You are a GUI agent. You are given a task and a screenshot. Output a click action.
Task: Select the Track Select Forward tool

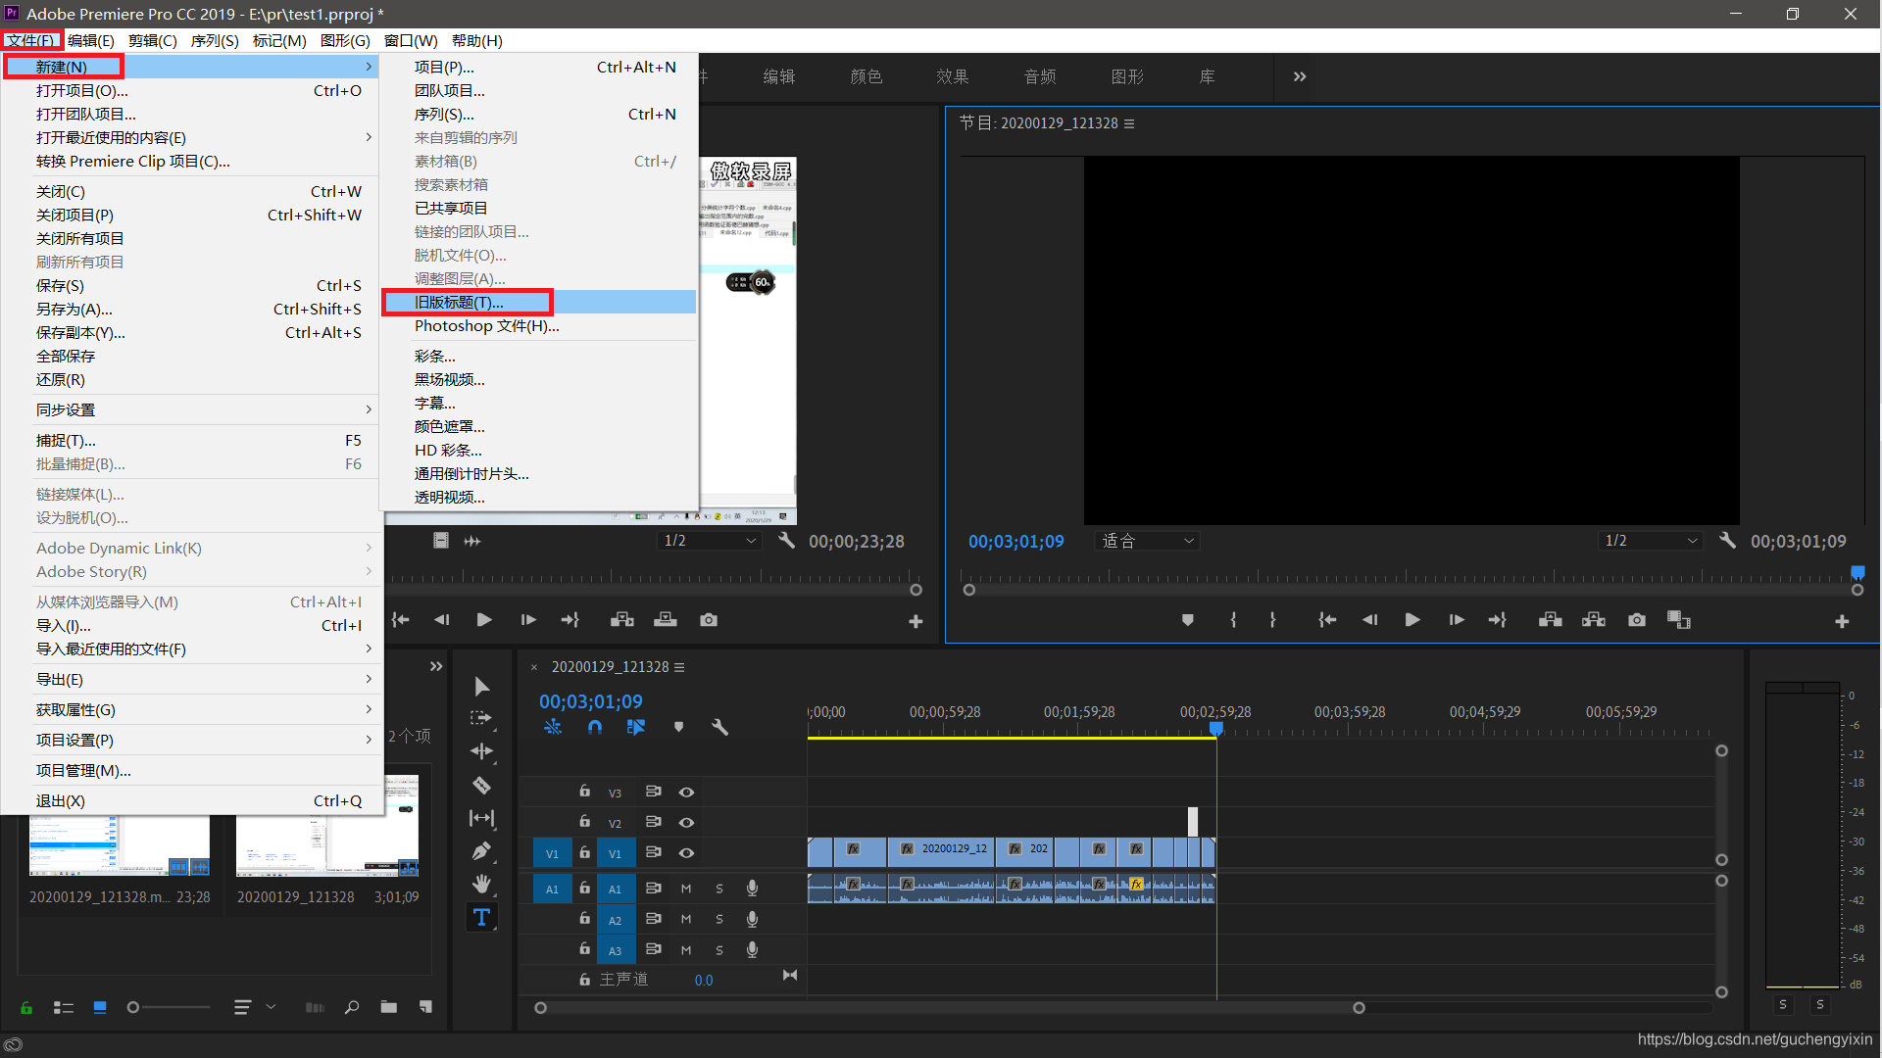coord(481,718)
